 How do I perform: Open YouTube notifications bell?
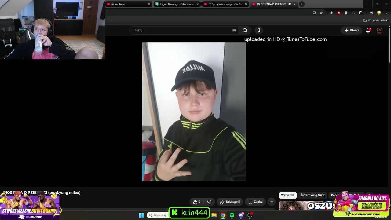(368, 30)
